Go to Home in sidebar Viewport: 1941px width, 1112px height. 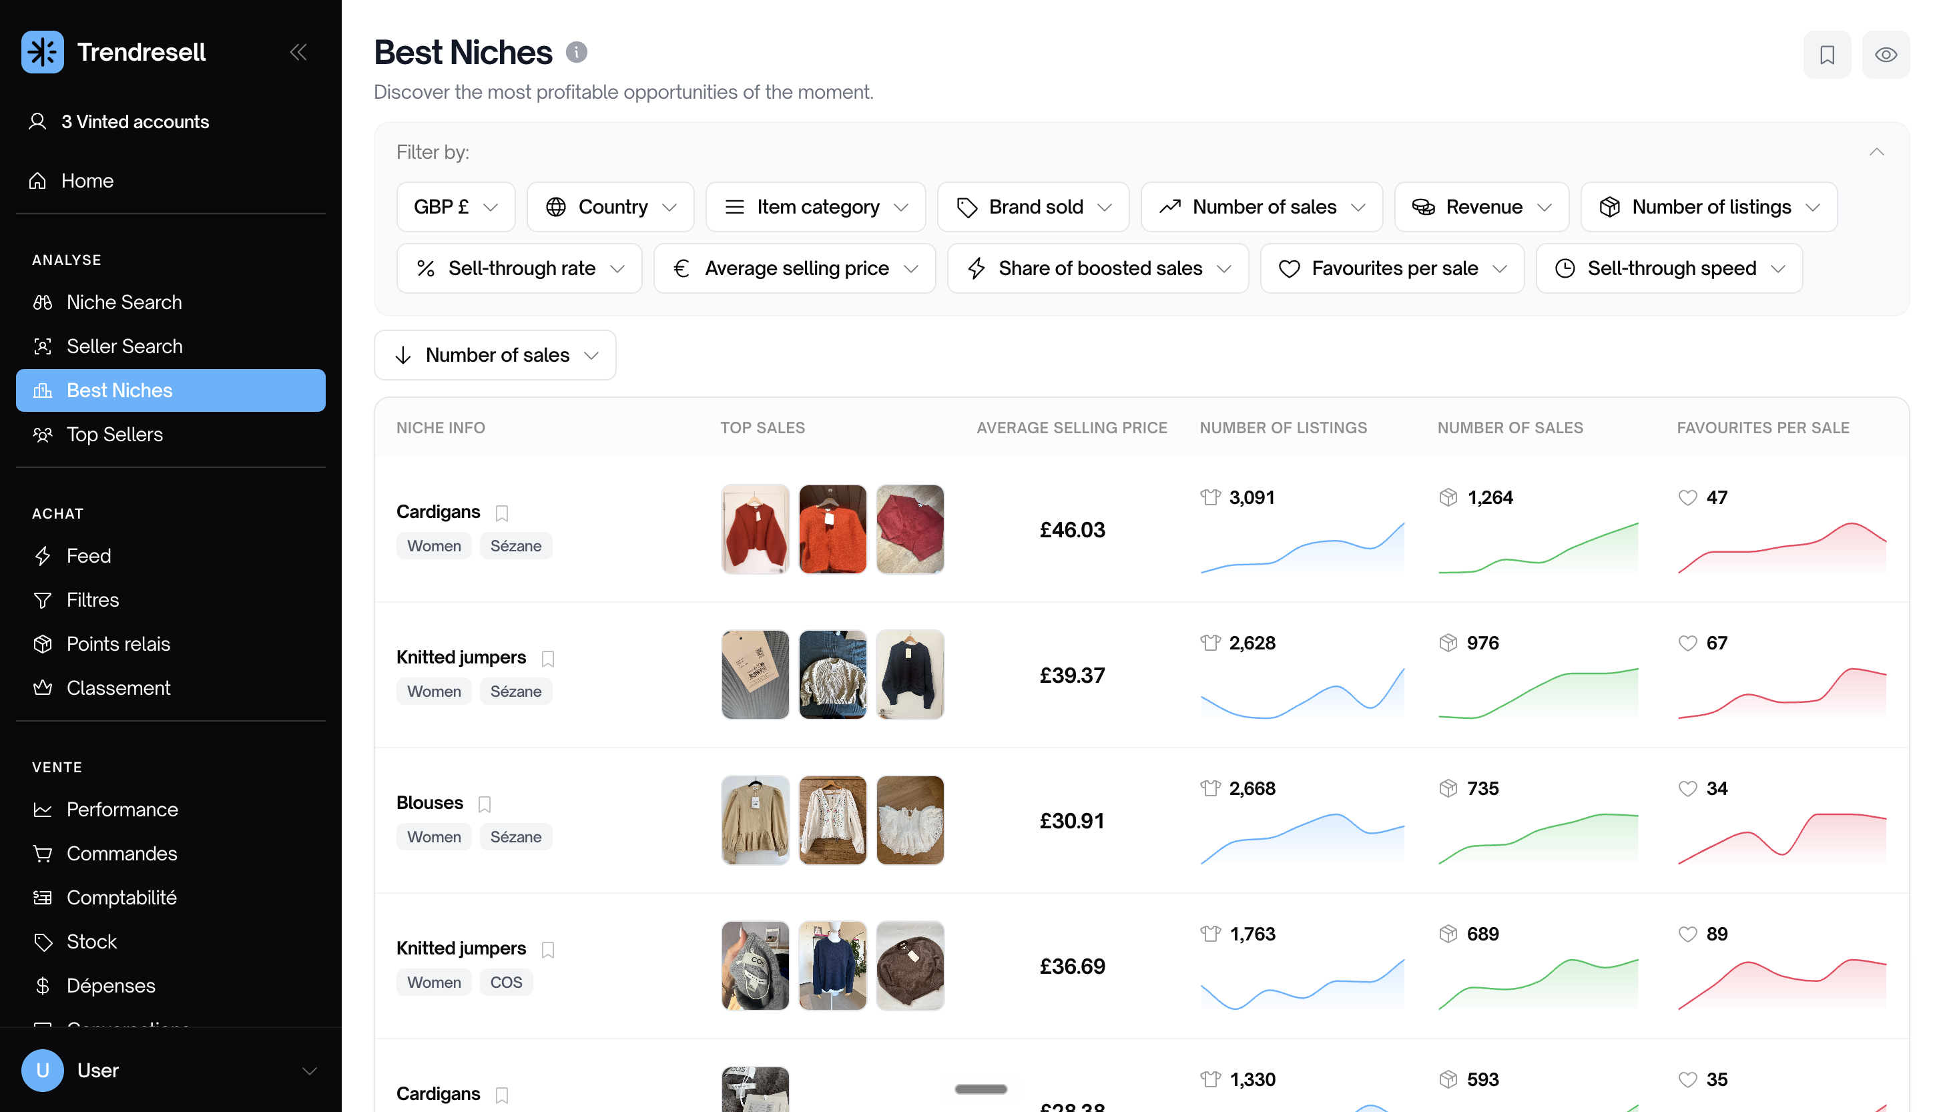click(x=170, y=181)
